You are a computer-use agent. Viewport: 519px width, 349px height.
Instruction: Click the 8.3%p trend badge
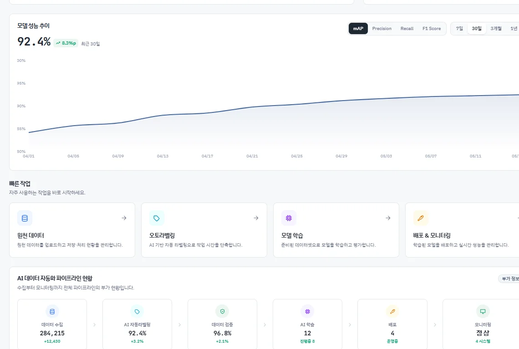point(66,43)
